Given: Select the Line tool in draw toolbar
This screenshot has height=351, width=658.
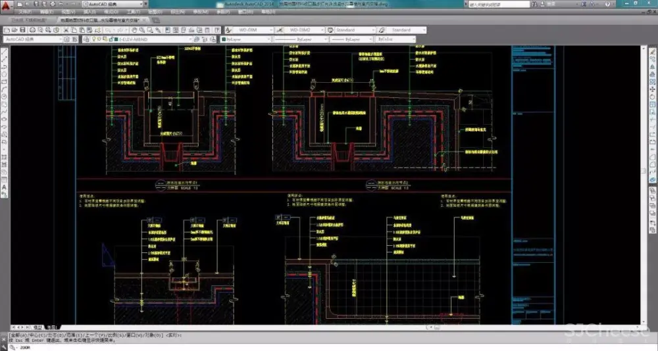Looking at the screenshot, I should tap(4, 50).
